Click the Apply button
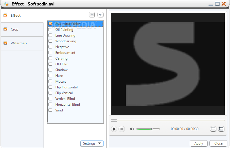This screenshot has height=148, width=230. click(199, 143)
